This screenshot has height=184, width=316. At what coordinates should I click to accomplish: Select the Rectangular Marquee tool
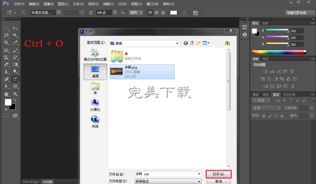6,28
